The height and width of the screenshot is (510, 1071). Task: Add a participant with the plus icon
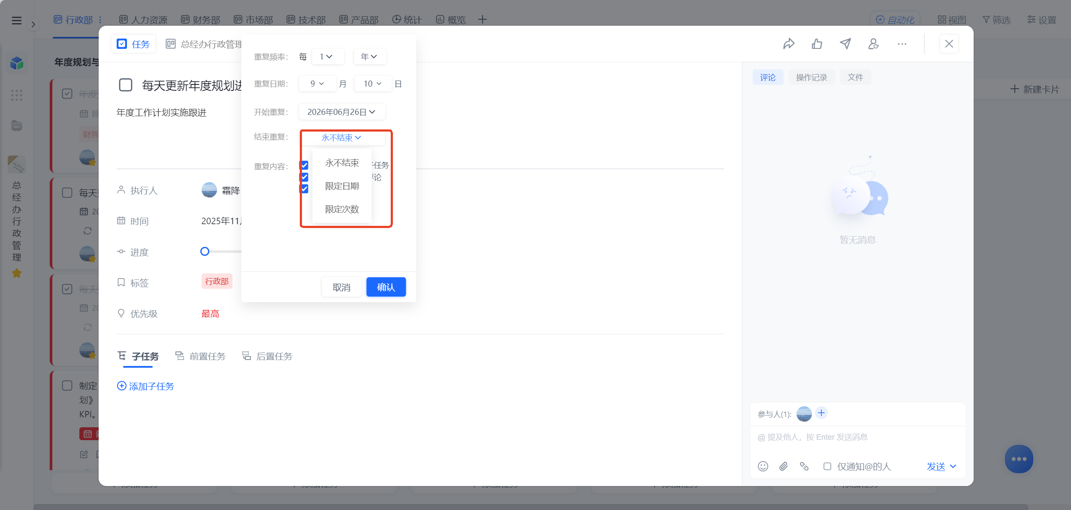821,413
